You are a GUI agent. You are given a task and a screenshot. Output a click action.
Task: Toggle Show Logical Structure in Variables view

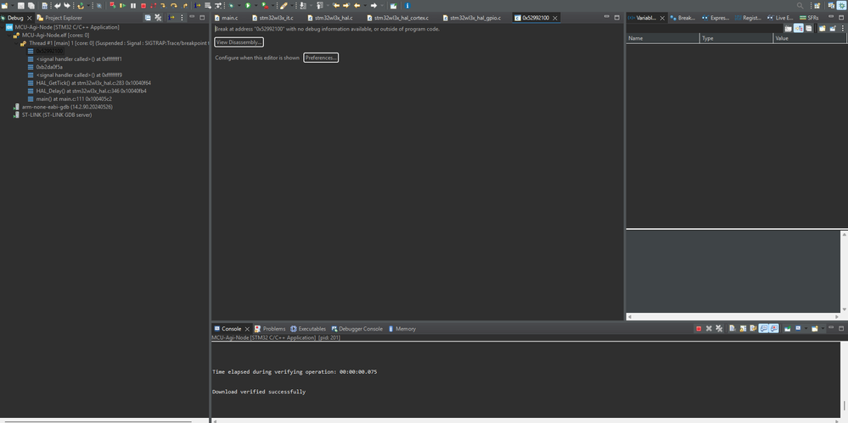[798, 28]
